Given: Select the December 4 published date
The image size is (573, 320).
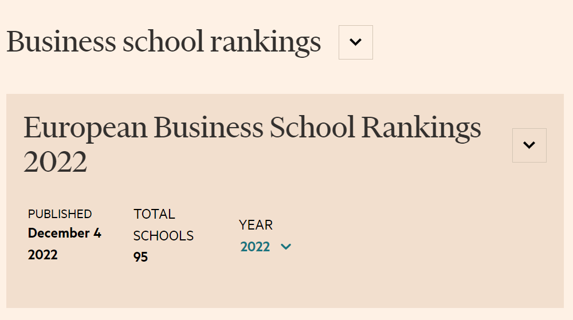Looking at the screenshot, I should pos(64,234).
